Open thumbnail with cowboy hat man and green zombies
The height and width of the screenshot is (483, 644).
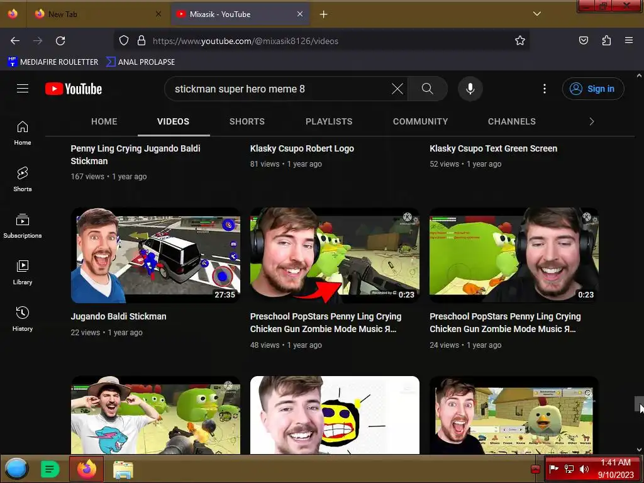[x=156, y=415]
